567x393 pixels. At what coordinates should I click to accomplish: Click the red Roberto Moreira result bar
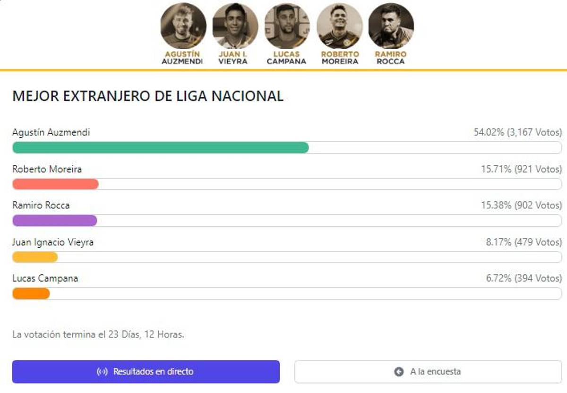click(x=55, y=184)
